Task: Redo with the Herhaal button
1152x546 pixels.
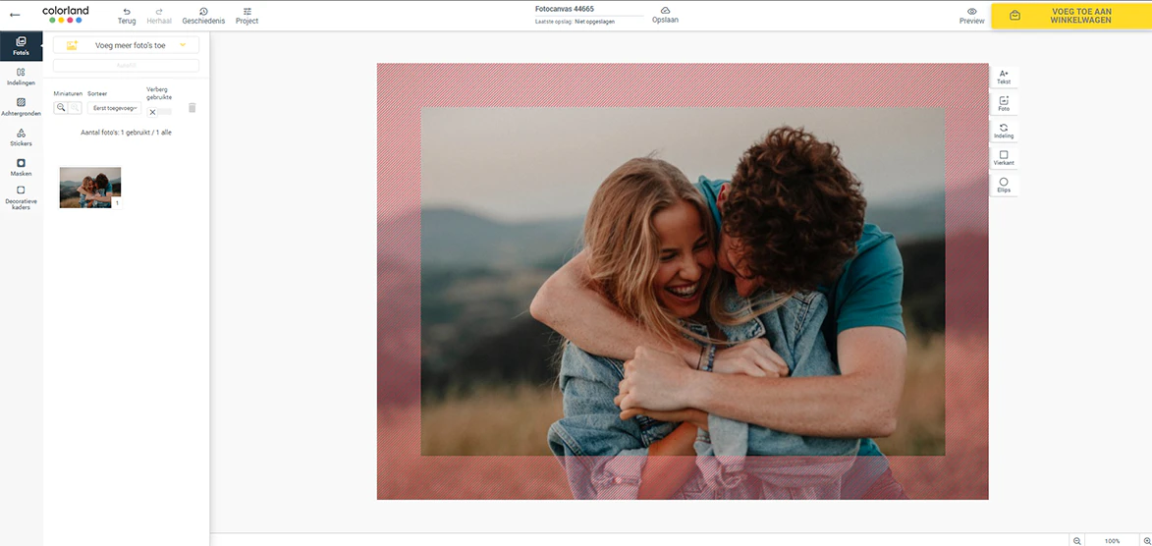Action: click(x=159, y=16)
